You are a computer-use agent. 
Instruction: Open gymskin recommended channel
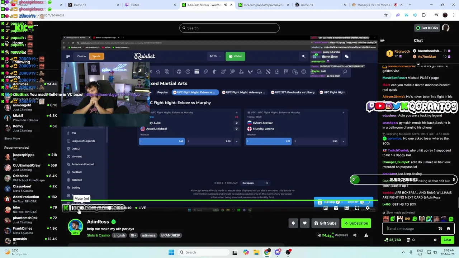tap(30, 241)
